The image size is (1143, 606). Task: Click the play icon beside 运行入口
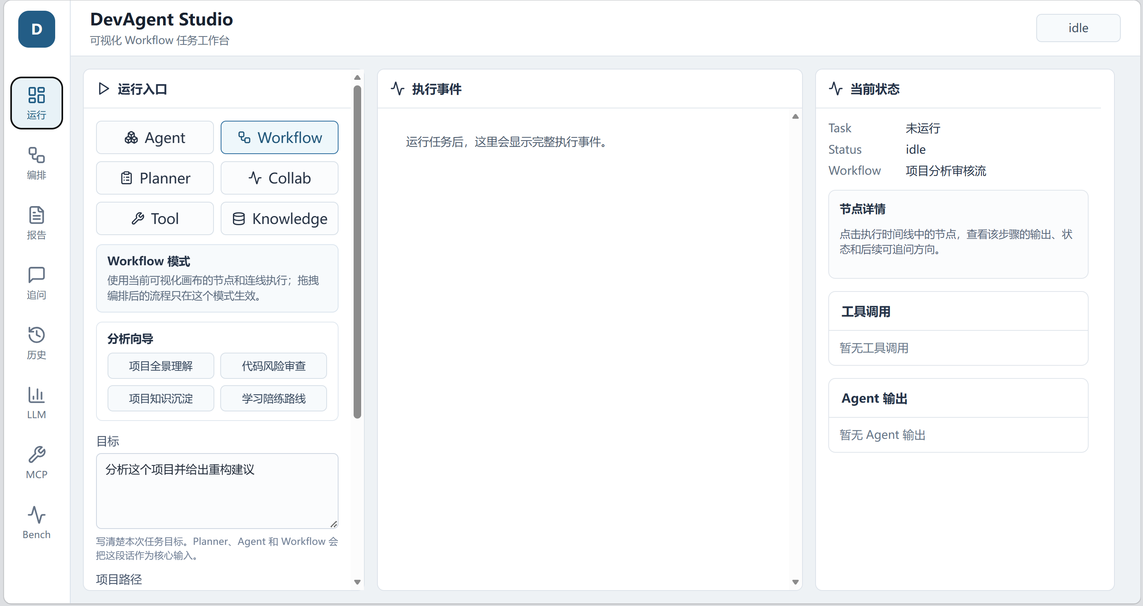(103, 89)
